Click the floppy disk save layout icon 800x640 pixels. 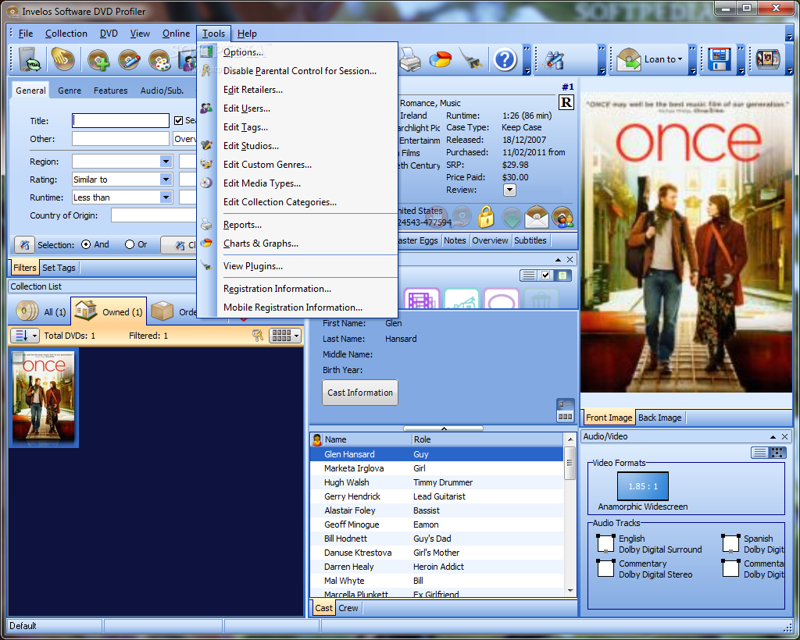720,60
